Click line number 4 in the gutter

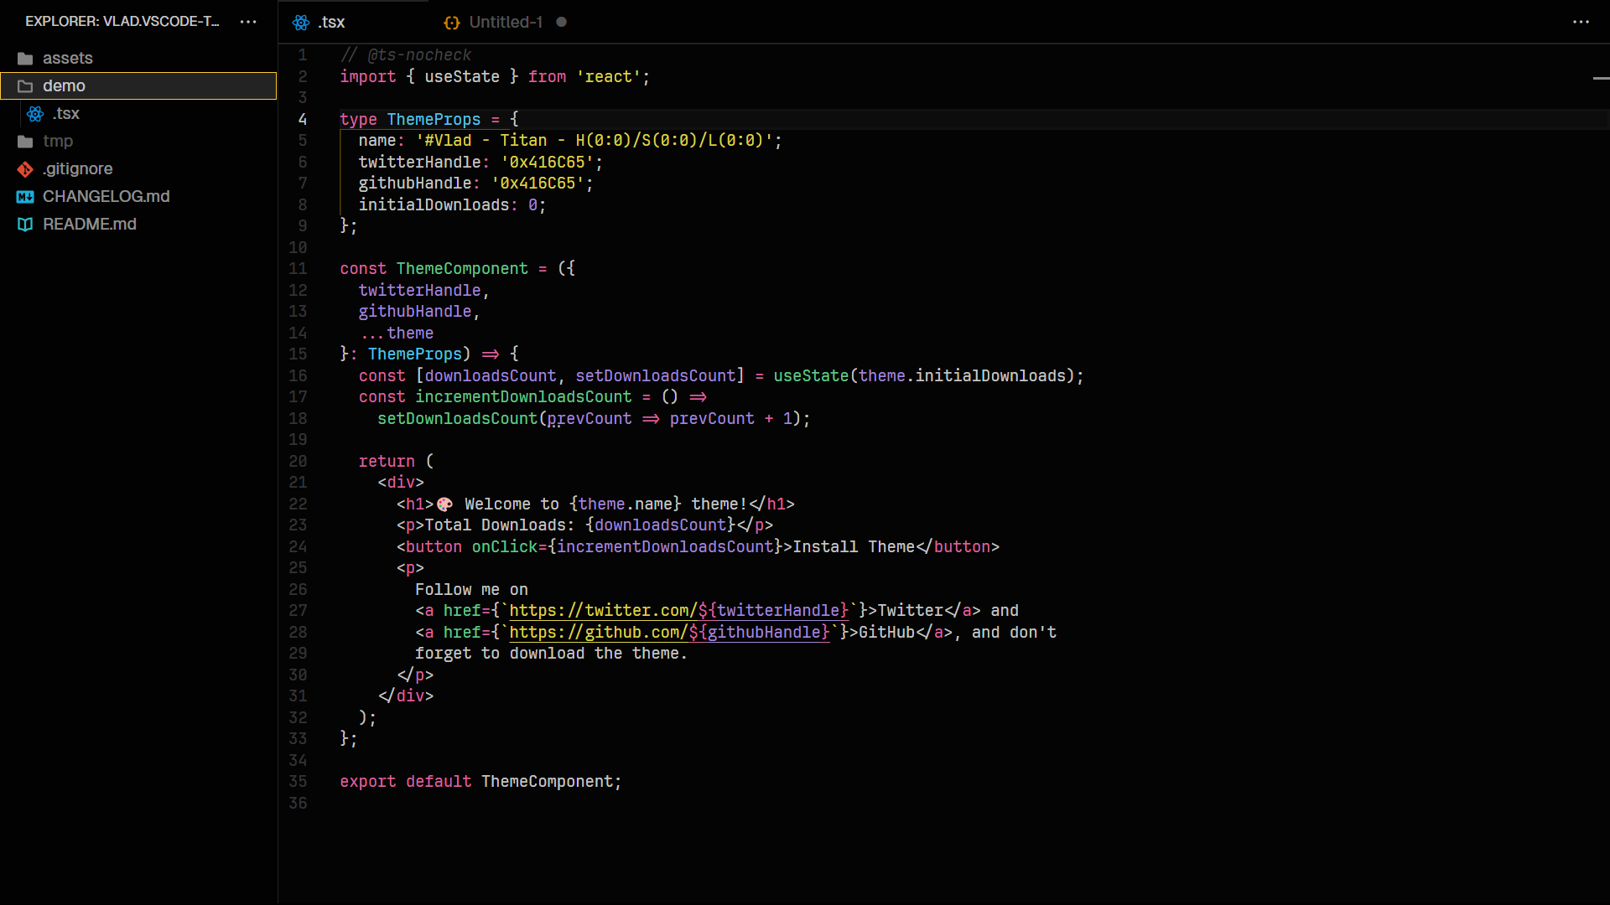click(x=303, y=120)
